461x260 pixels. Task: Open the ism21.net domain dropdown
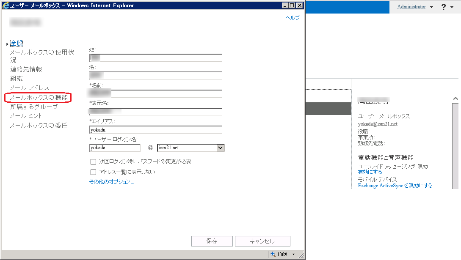tap(220, 148)
